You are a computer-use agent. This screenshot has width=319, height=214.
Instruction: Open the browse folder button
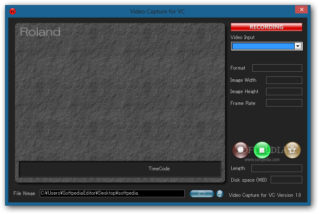(201, 193)
